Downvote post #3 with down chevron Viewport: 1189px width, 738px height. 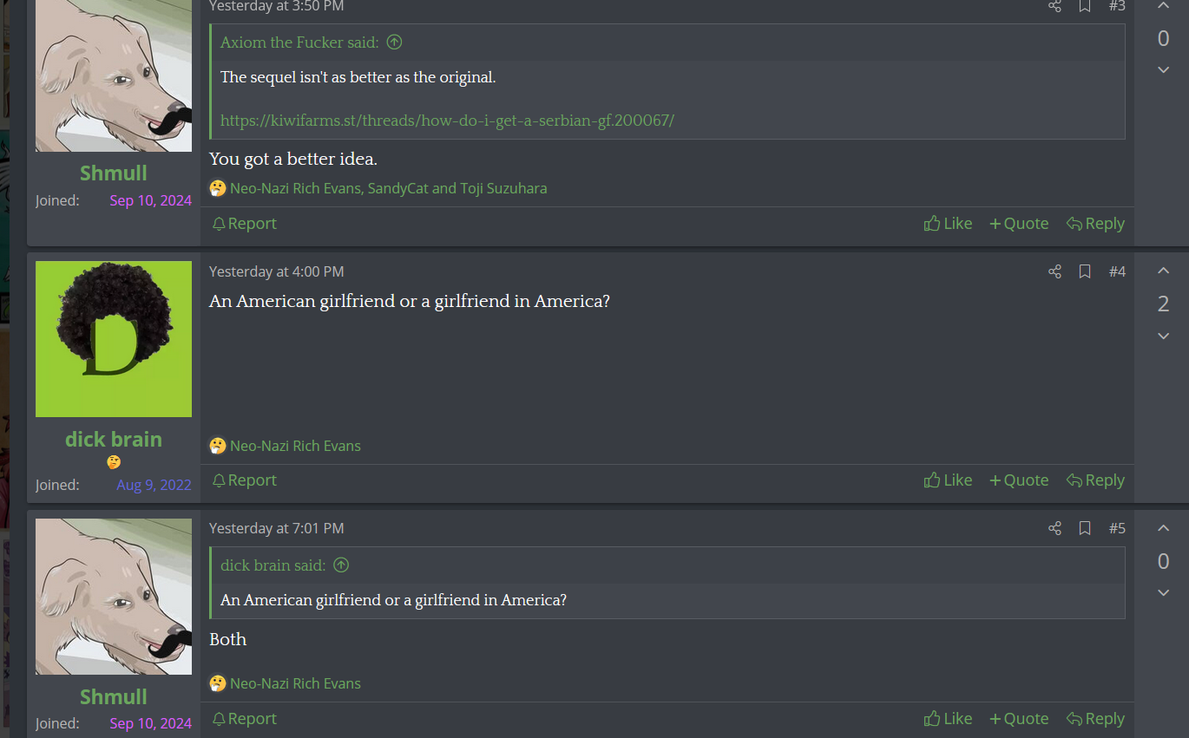1164,69
